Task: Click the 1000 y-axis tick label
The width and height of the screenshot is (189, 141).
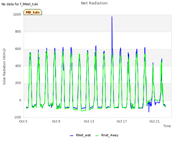Action: (x=17, y=14)
